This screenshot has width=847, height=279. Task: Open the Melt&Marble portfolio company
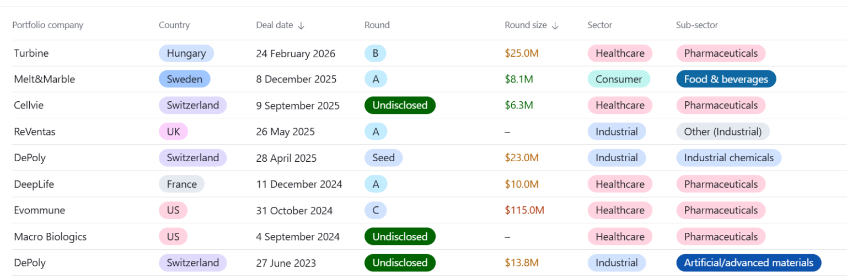pyautogui.click(x=44, y=79)
